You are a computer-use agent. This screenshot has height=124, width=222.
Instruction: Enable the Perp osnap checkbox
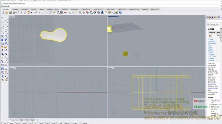click(38, 123)
